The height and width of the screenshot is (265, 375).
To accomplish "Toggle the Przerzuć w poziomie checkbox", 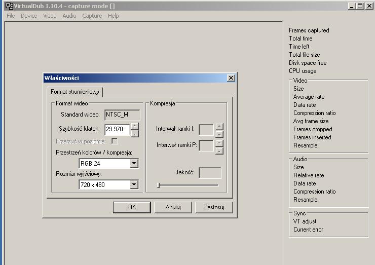I will pyautogui.click(x=115, y=141).
